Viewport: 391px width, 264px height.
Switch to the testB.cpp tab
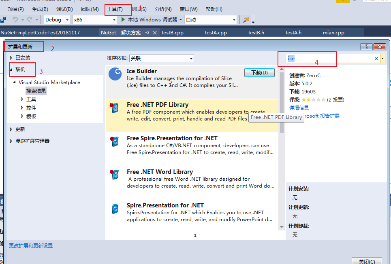click(173, 33)
